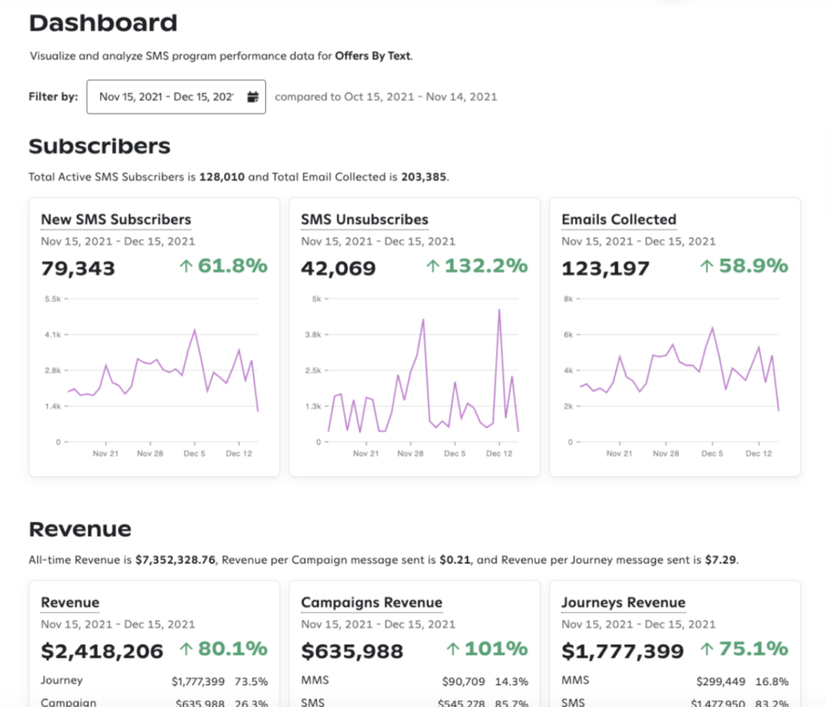The image size is (828, 707).
Task: Click the green arrow beside 132.2%
Action: [433, 266]
